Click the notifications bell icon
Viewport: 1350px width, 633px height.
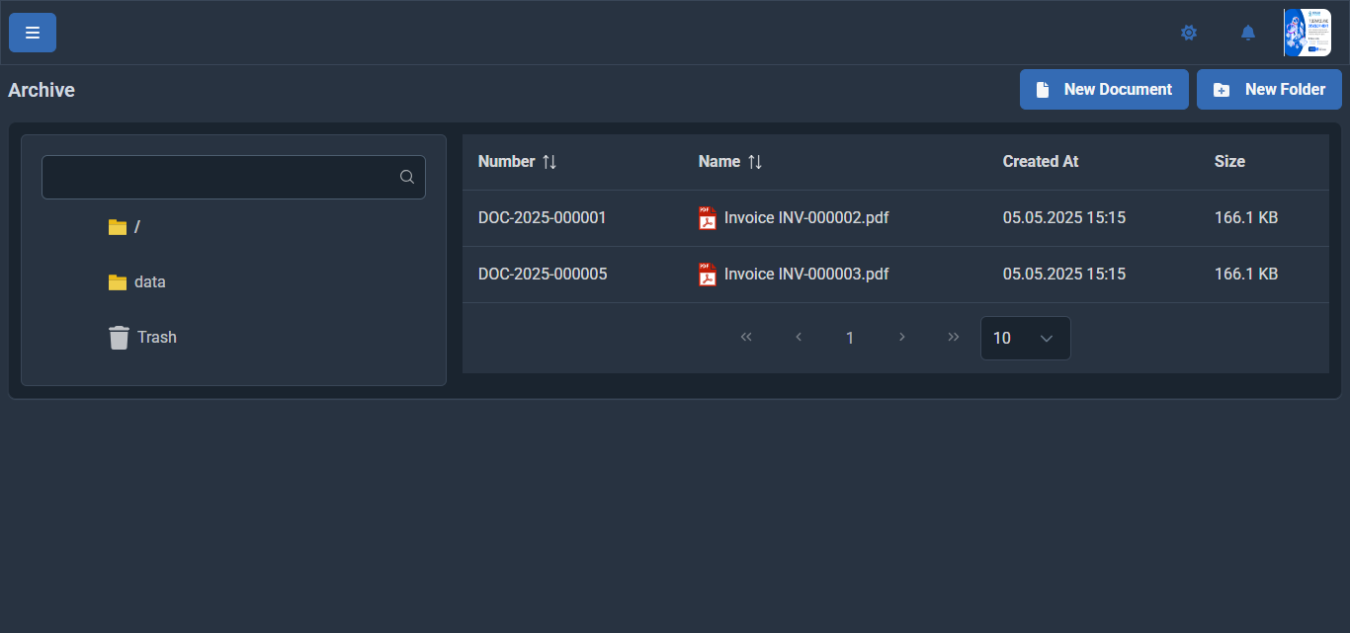pos(1248,33)
